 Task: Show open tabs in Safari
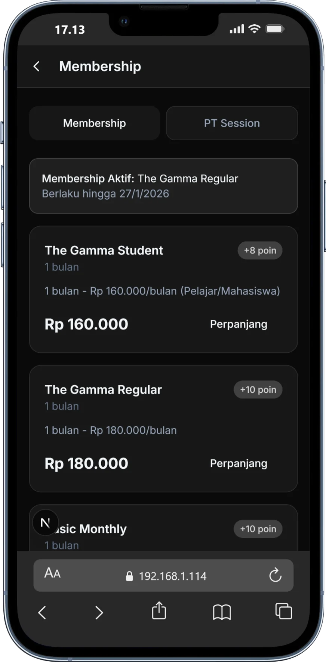tap(283, 612)
